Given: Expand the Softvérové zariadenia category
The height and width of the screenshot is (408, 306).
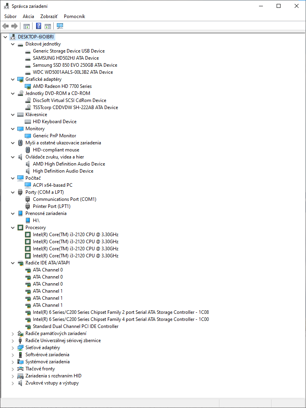Looking at the screenshot, I should [13, 355].
